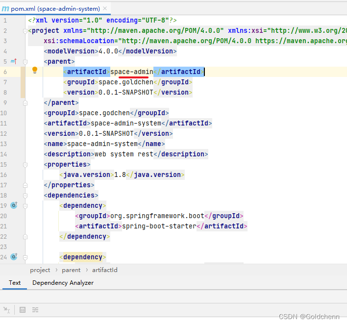Click the 'artifactId' breadcrumb
This screenshot has width=347, height=324.
tap(105, 270)
